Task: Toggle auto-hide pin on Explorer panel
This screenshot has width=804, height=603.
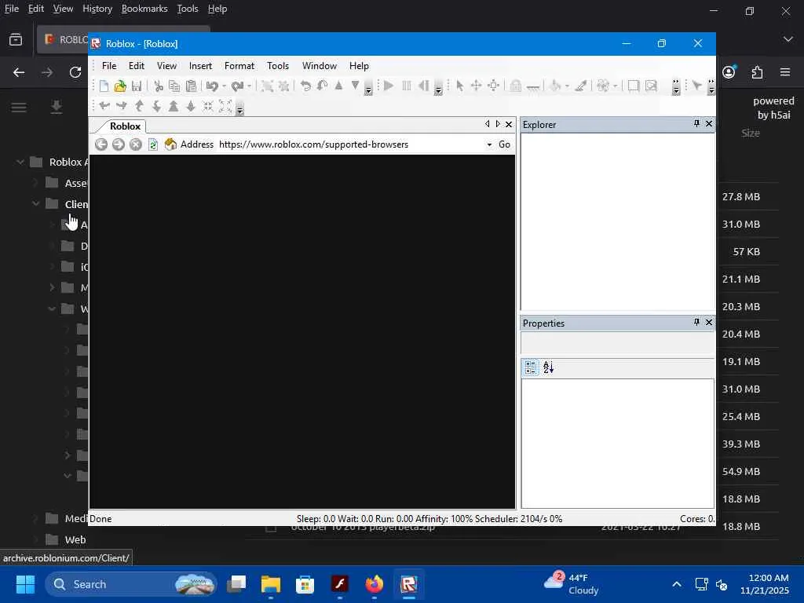Action: 696,123
